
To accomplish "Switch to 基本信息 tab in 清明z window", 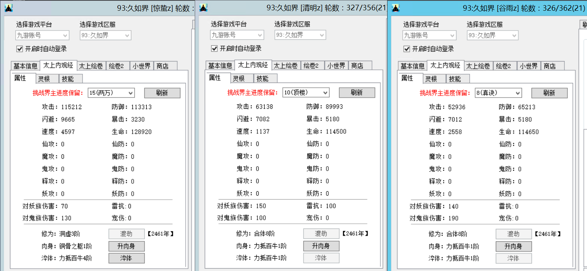I will coord(220,65).
